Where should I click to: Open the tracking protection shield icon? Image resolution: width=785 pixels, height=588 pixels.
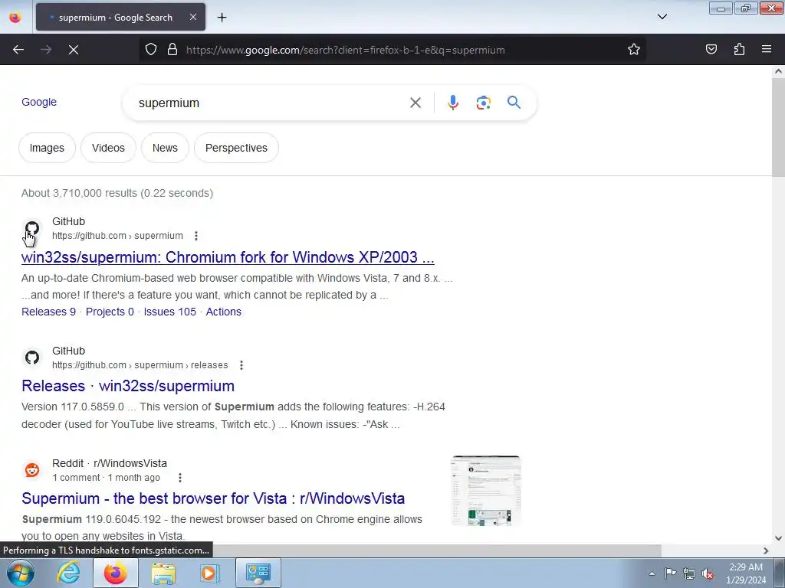(151, 49)
